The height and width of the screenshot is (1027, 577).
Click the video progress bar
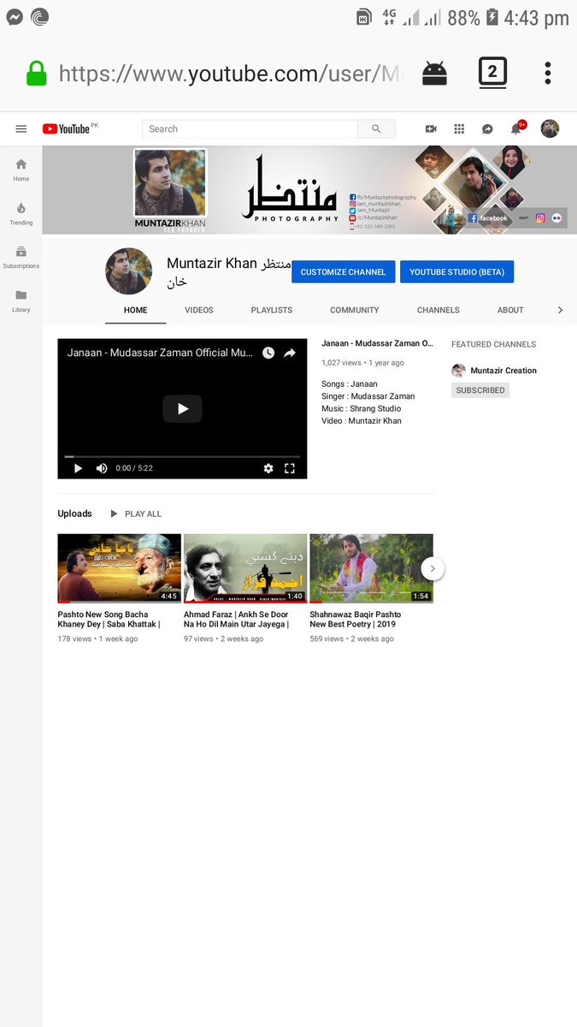(x=182, y=457)
